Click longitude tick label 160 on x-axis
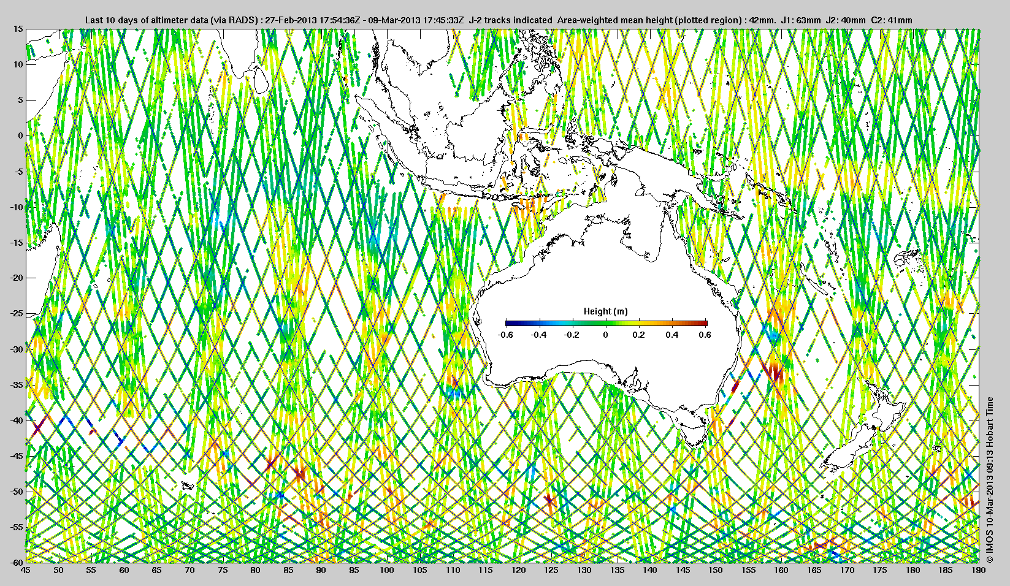1010x586 pixels. 781,570
